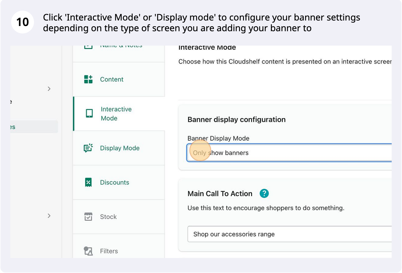This screenshot has height=273, width=402.
Task: Open the Discounts tab
Action: click(x=119, y=182)
